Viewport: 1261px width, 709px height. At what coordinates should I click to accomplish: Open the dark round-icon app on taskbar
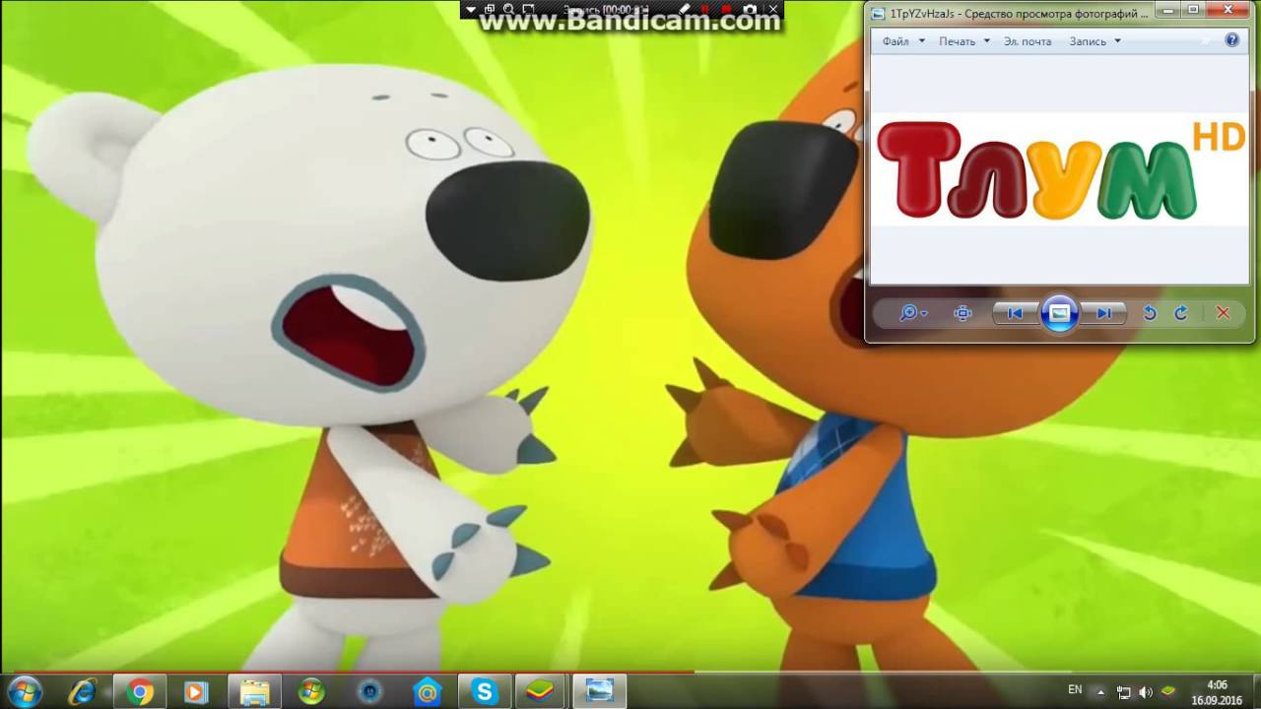pos(369,692)
